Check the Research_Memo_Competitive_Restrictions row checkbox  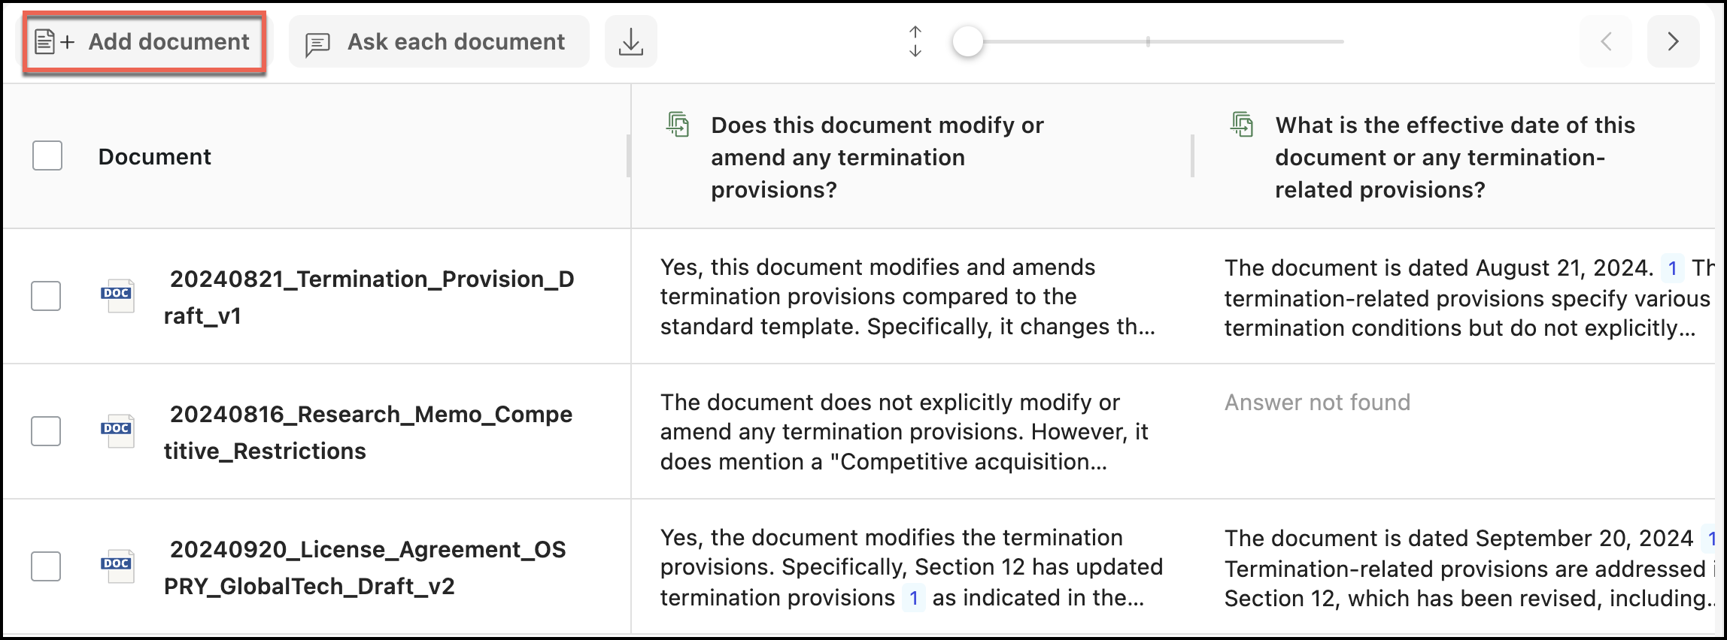point(46,431)
